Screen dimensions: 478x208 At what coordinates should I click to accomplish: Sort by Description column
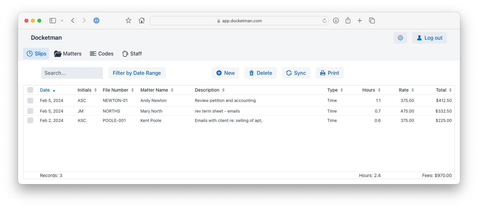point(210,90)
